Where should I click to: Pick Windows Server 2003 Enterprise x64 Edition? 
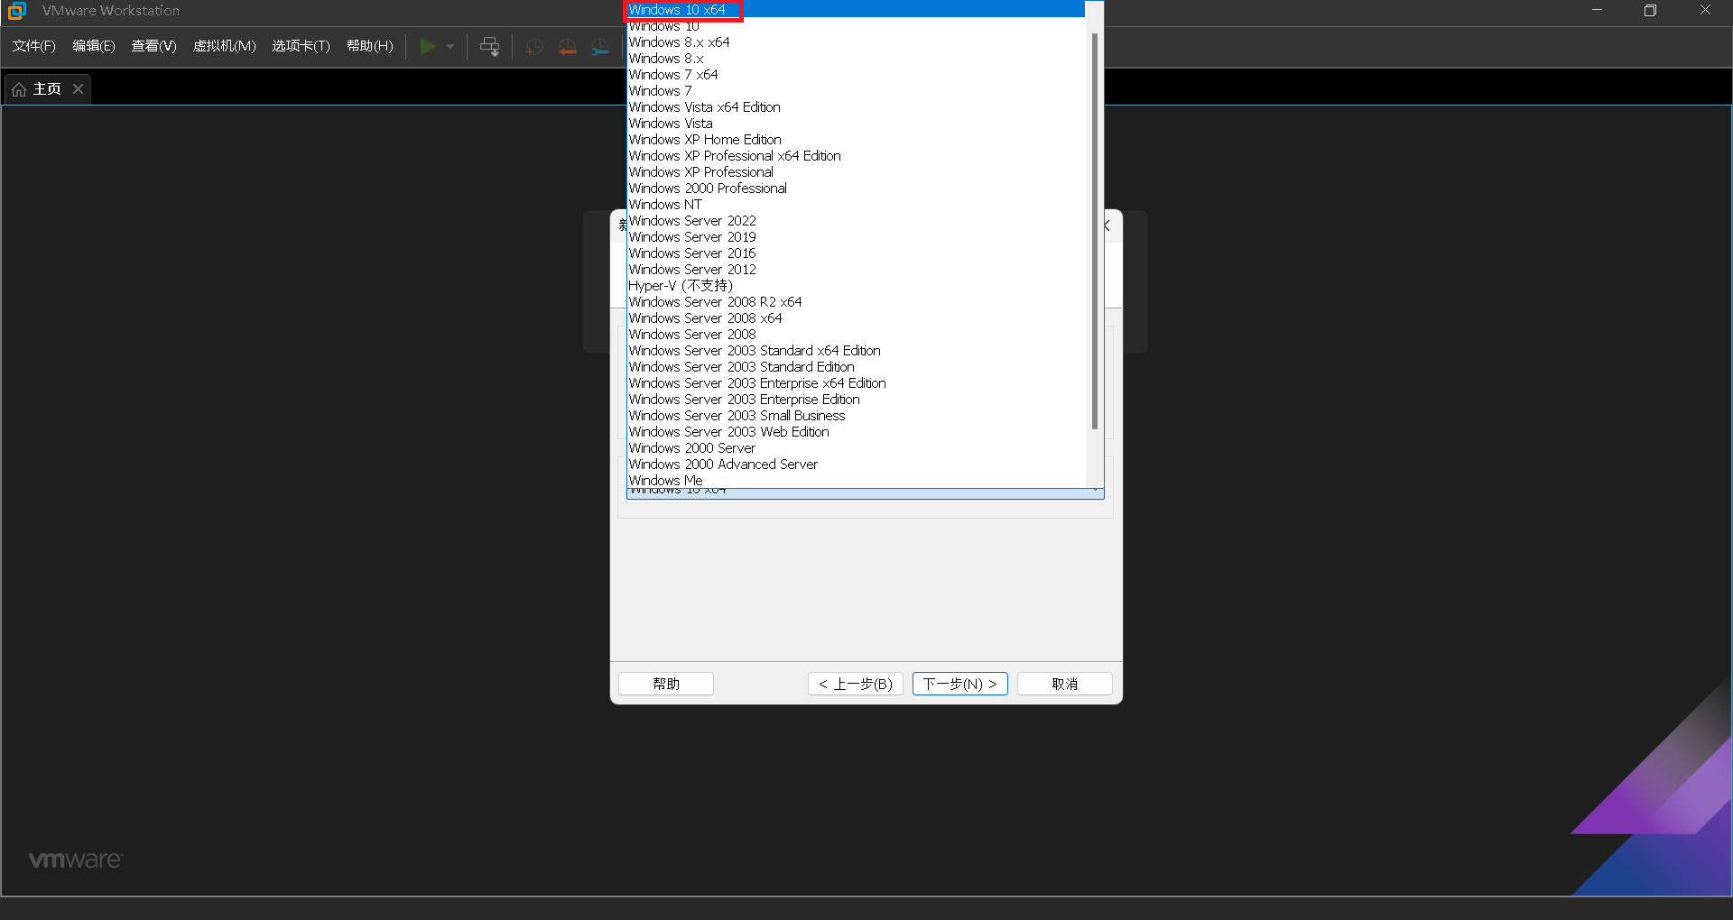coord(856,383)
